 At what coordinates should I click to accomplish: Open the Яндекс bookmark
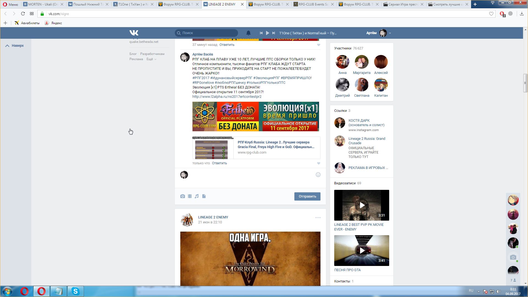click(54, 23)
